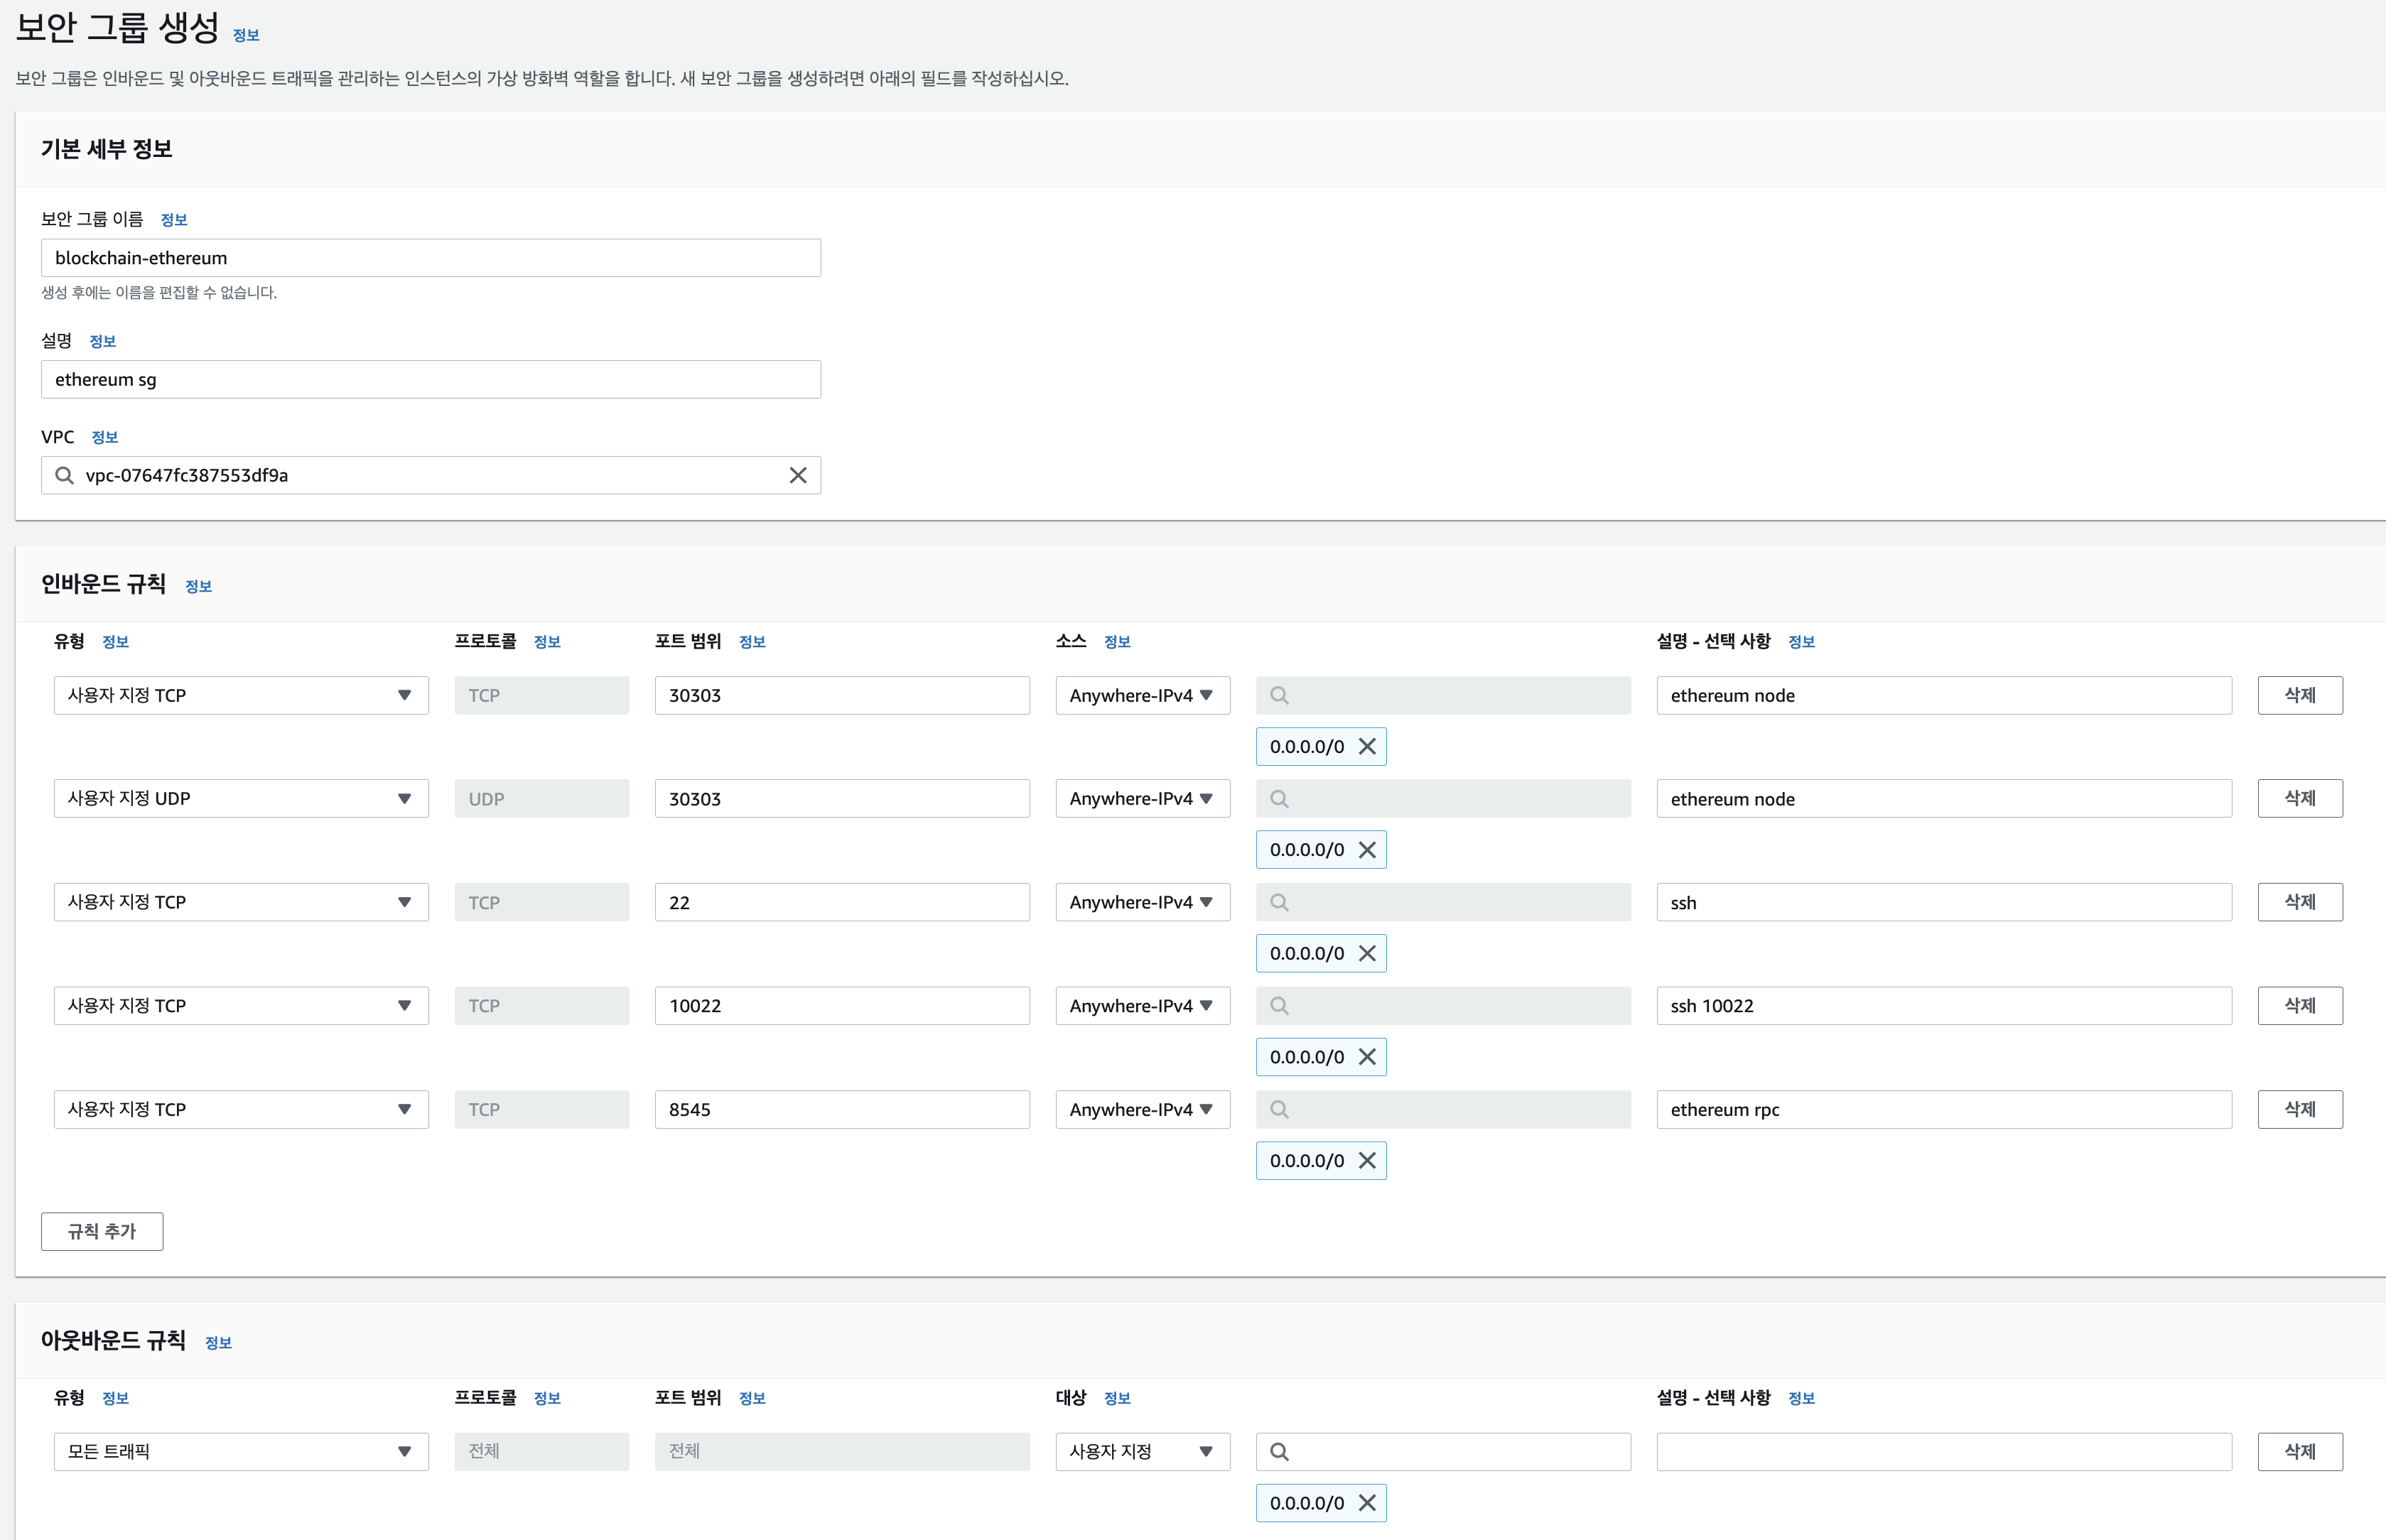Viewport: 2386px width, 1540px height.
Task: Open Anywhere-IPv4 source dropdown for port 22
Action: [1142, 902]
